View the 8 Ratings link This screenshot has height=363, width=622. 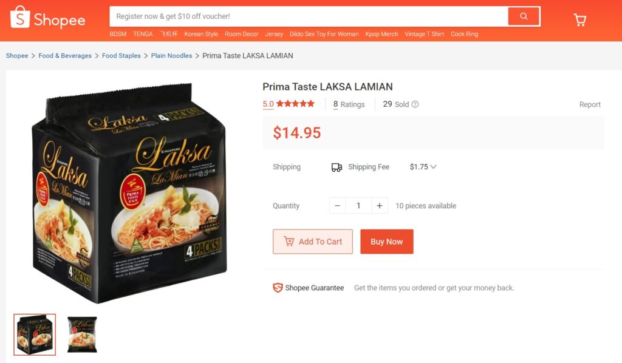(349, 104)
